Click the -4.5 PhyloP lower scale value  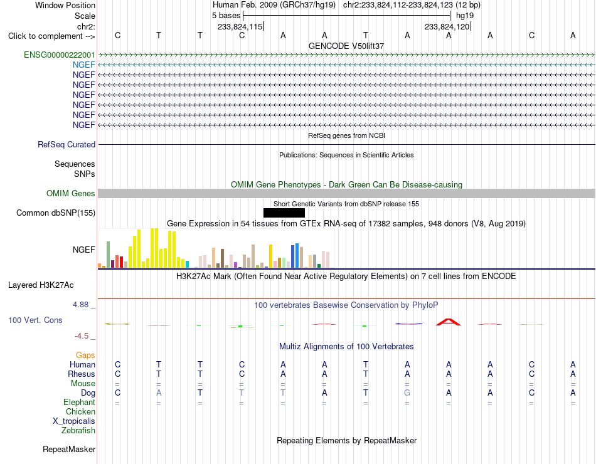pos(82,336)
